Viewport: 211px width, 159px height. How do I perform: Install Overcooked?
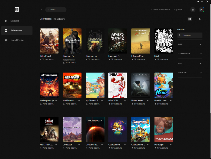point(115,148)
